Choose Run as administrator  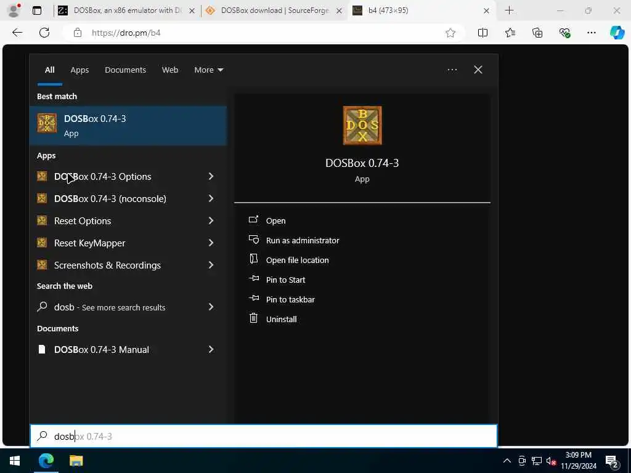[303, 240]
